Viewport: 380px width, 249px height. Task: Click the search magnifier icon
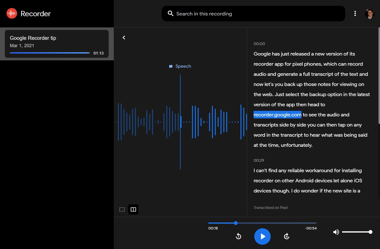(x=170, y=13)
